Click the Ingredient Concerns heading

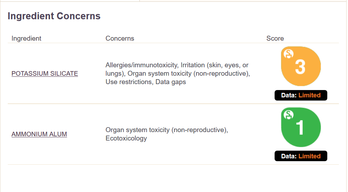tap(54, 16)
